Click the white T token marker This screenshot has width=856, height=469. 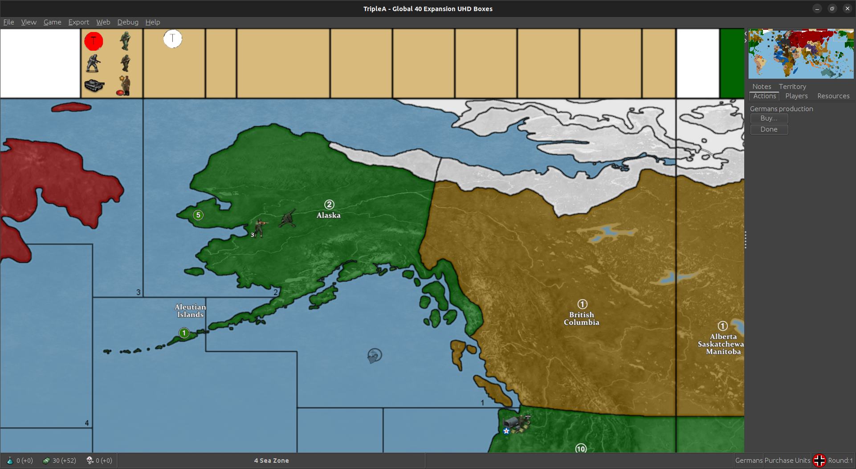point(173,39)
